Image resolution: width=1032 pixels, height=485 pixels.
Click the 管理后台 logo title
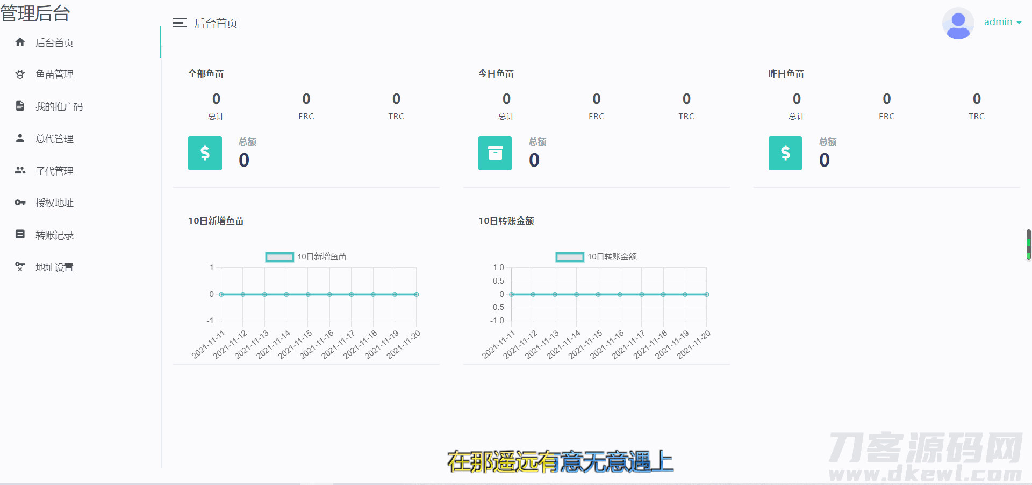[x=35, y=13]
